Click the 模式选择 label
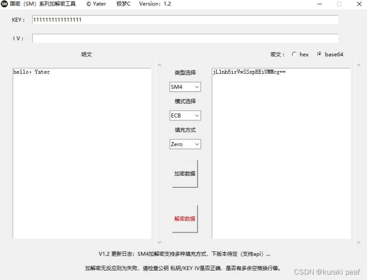This screenshot has height=280, width=367. click(x=185, y=101)
